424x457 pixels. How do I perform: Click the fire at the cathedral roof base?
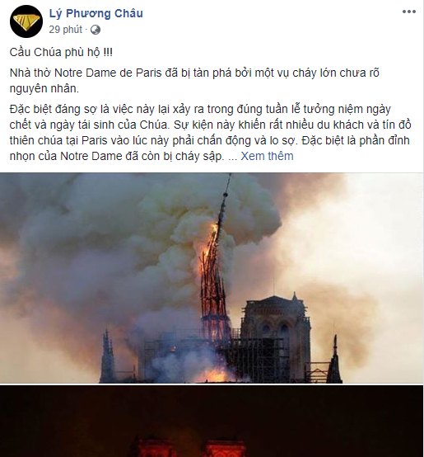(x=215, y=375)
